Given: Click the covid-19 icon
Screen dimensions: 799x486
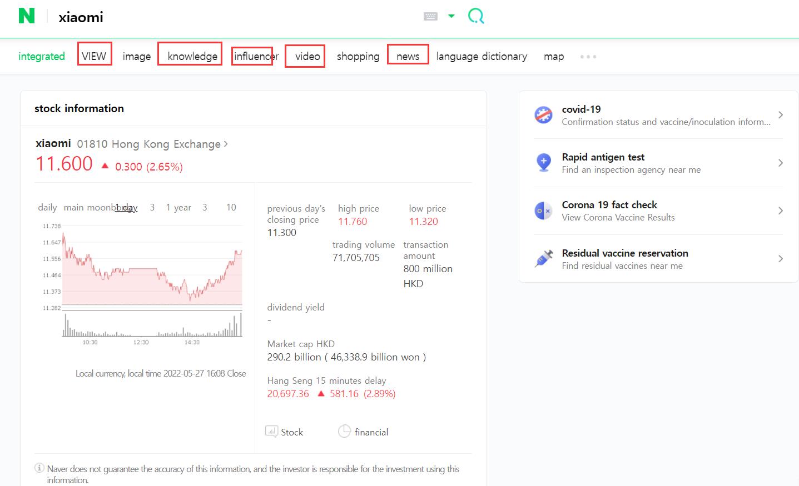Looking at the screenshot, I should tap(543, 115).
